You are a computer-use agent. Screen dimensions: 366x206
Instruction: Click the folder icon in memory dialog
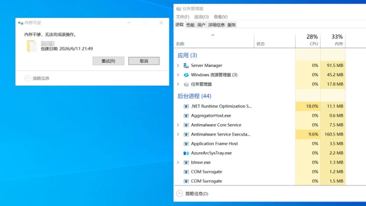31,46
